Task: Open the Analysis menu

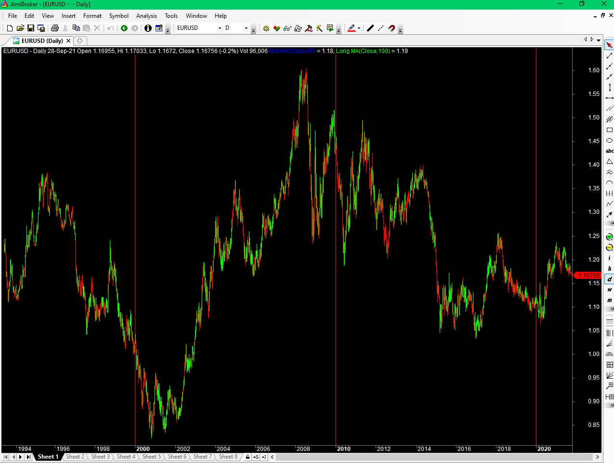Action: [146, 16]
